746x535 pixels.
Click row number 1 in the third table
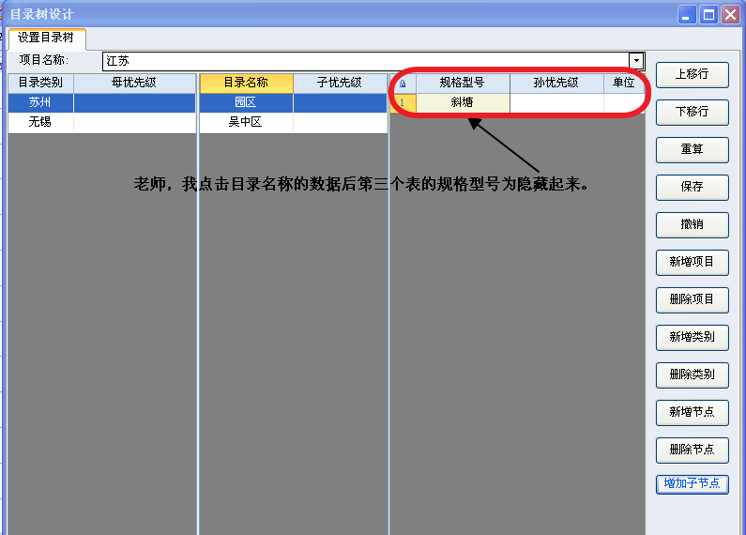click(x=403, y=103)
